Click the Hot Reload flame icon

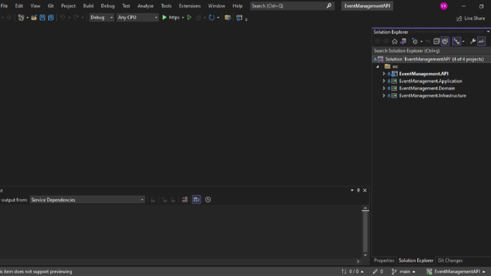[x=198, y=17]
